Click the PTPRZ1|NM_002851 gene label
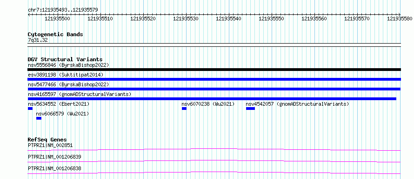 point(50,145)
